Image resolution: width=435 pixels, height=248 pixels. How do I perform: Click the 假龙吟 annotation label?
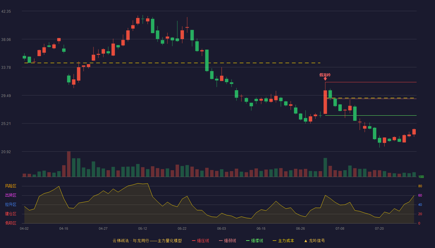pos(325,75)
